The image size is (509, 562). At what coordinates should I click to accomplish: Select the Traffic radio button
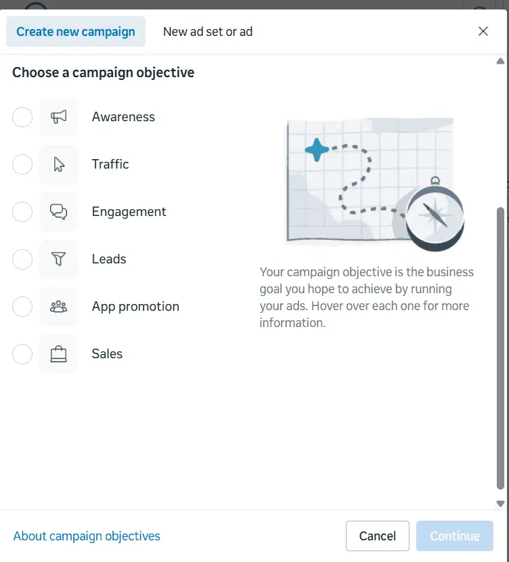pos(22,165)
